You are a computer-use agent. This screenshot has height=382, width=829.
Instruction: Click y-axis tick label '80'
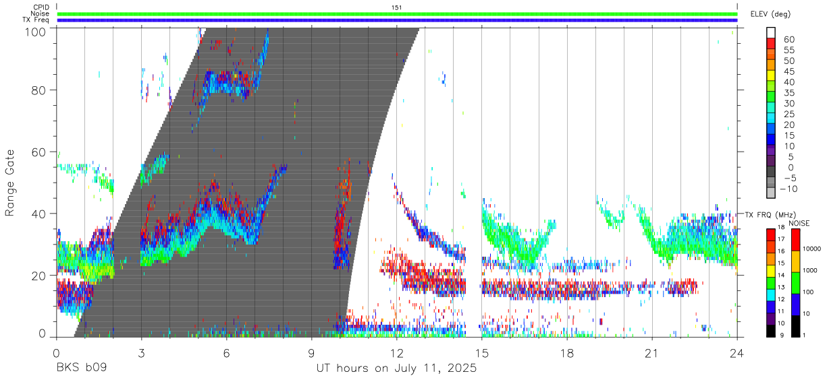[38, 90]
